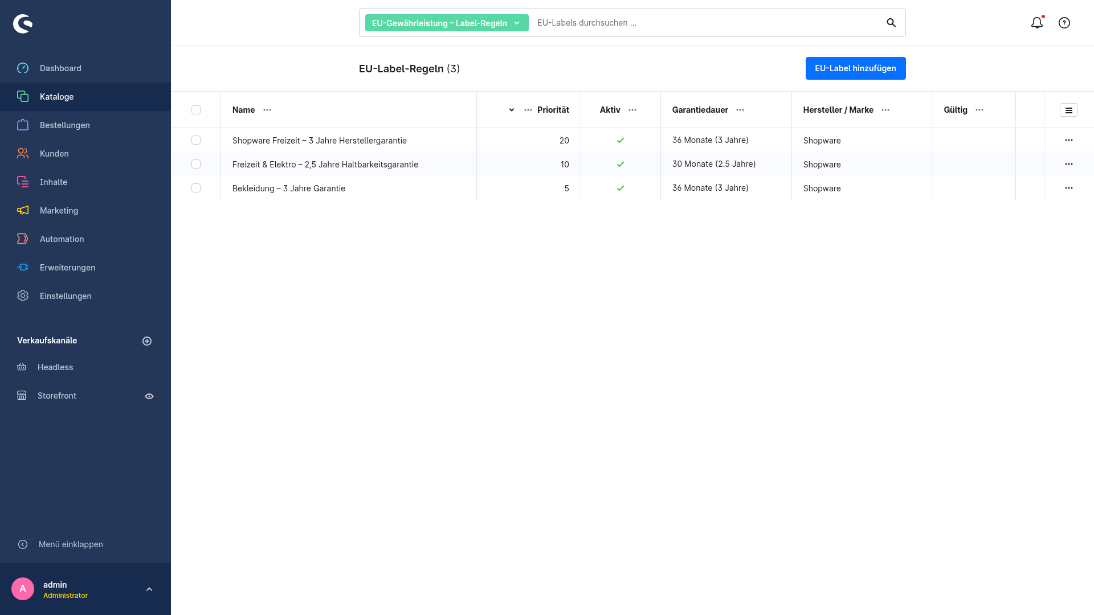Screen dimensions: 1094x615
Task: Open Einstellungen menu item
Action: click(x=85, y=296)
